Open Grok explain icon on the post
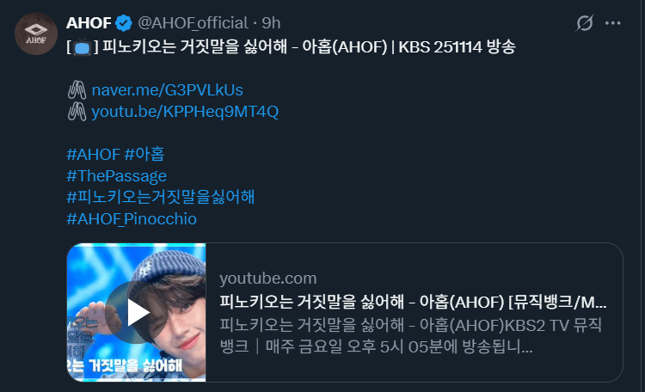Screen dimensions: 645x392 coord(585,23)
